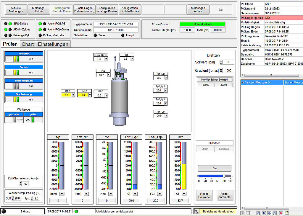303x216 pixels.
Task: Toggle the Ölschmierung switch
Action: pyautogui.click(x=16, y=99)
